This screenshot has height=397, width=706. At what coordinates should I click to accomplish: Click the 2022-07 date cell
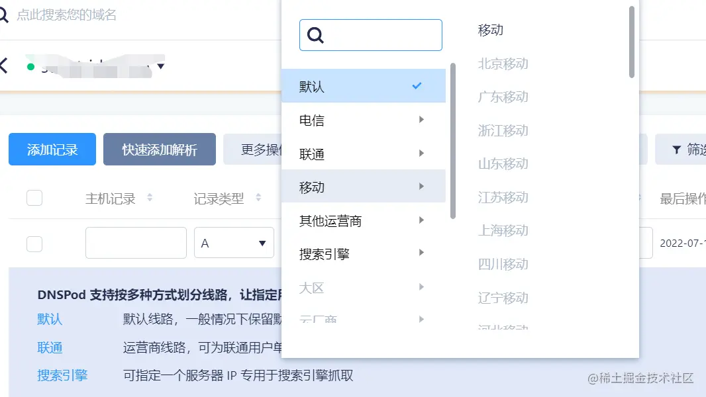pos(683,243)
